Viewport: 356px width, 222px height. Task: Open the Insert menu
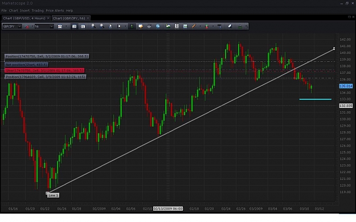click(x=24, y=11)
